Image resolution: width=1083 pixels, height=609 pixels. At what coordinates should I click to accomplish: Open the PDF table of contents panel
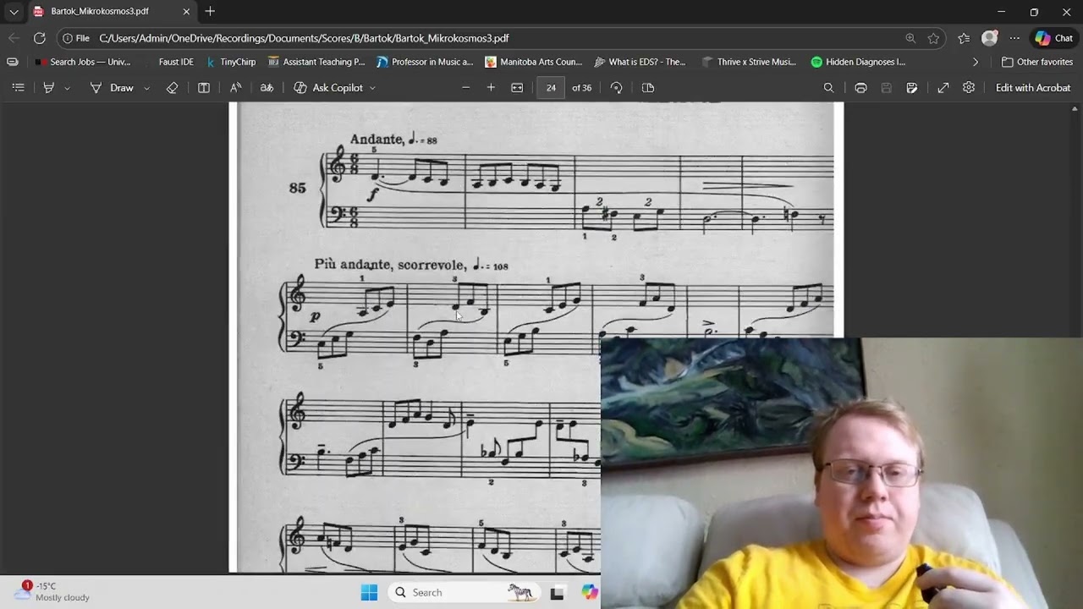pyautogui.click(x=18, y=88)
